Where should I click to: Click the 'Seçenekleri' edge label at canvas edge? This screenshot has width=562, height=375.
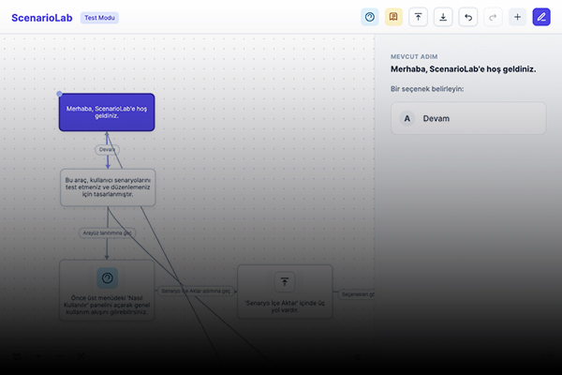[x=357, y=294]
